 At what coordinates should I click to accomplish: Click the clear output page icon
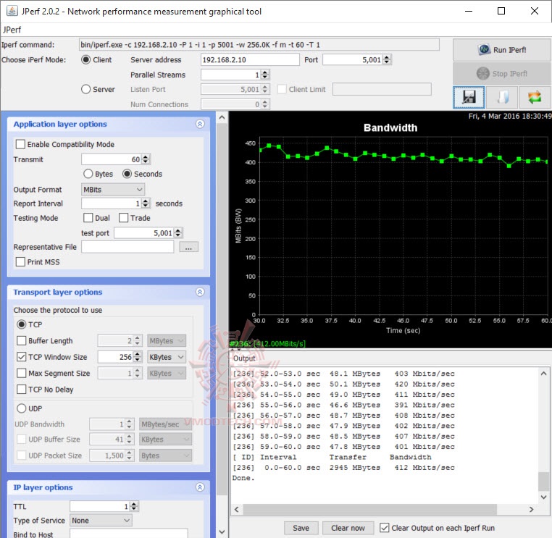pyautogui.click(x=502, y=97)
